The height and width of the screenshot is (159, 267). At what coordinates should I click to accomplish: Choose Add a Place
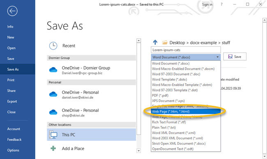click(x=92, y=148)
